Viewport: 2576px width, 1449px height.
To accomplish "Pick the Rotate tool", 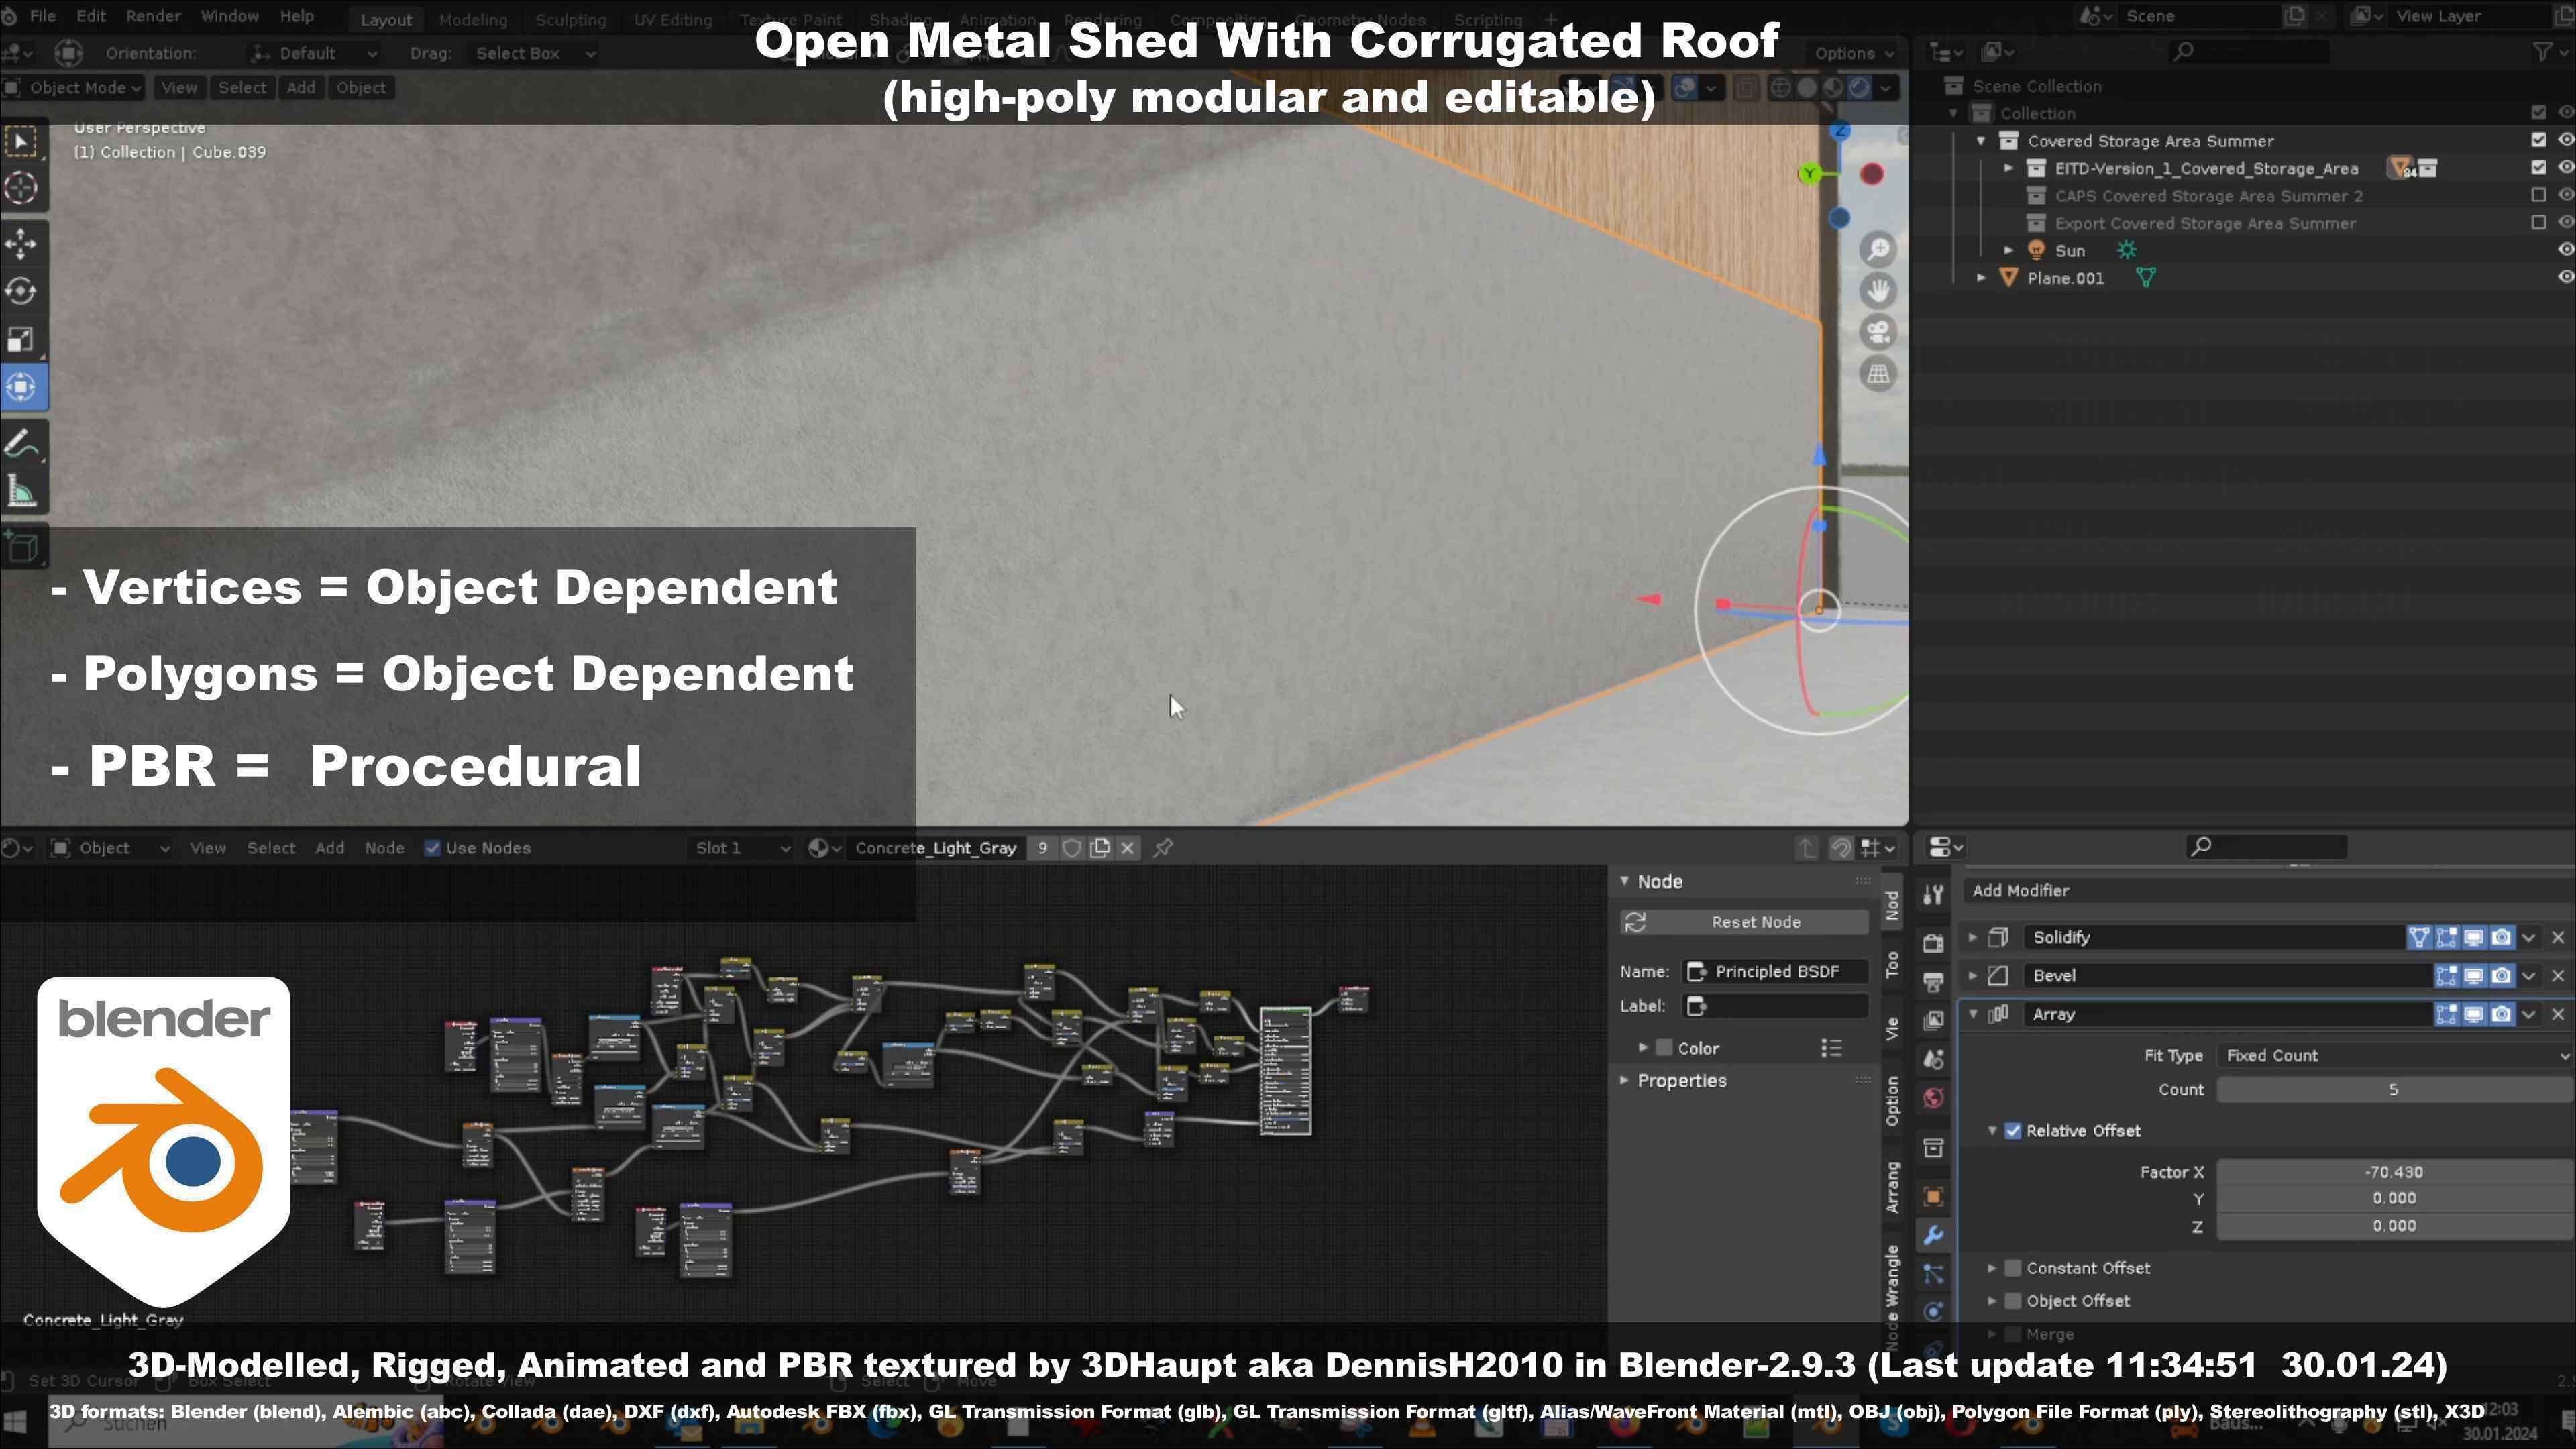I will pos(22,291).
